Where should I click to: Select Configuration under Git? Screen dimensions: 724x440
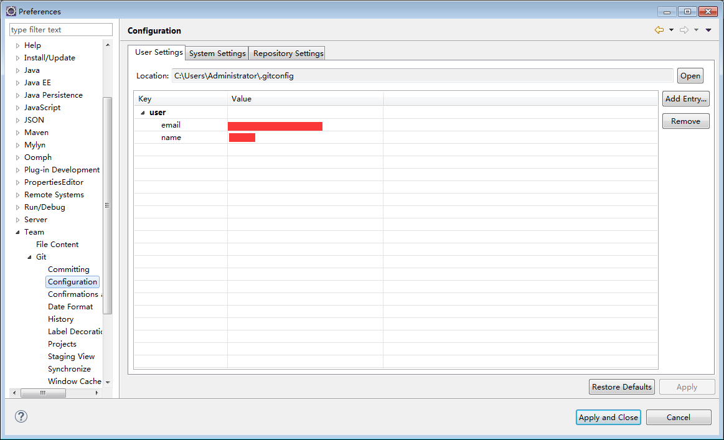click(x=72, y=282)
